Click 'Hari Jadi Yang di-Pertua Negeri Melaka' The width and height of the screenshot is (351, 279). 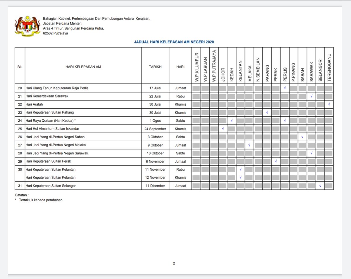click(56, 145)
